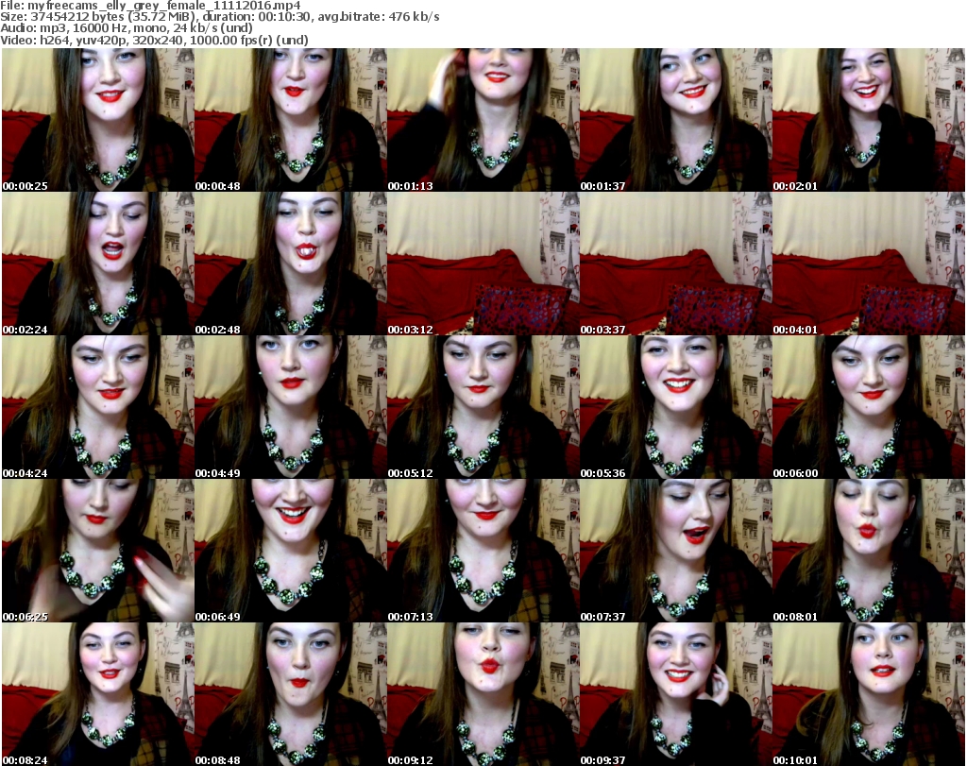
Task: Select the thumbnail stamped 00:00:48
Action: 291,120
